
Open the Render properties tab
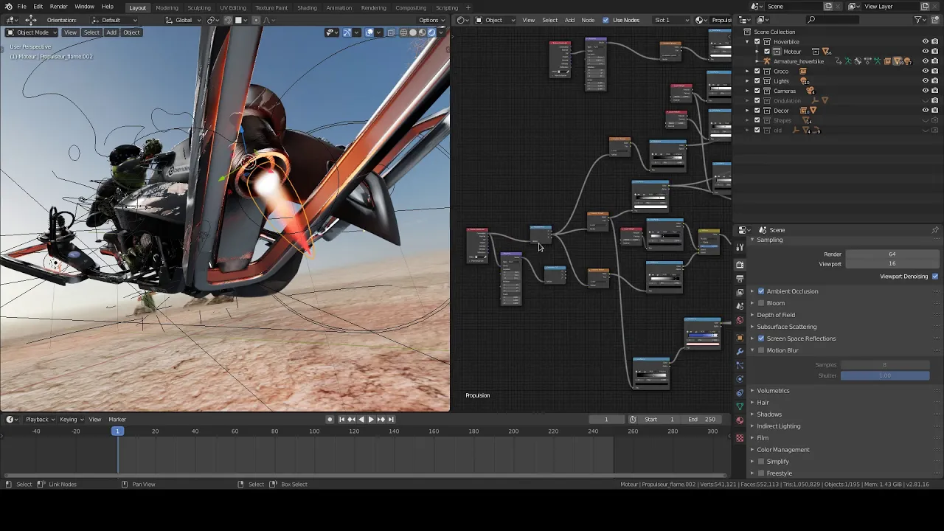point(740,265)
